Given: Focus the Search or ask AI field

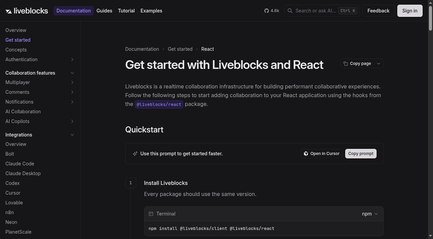Looking at the screenshot, I should (322, 11).
